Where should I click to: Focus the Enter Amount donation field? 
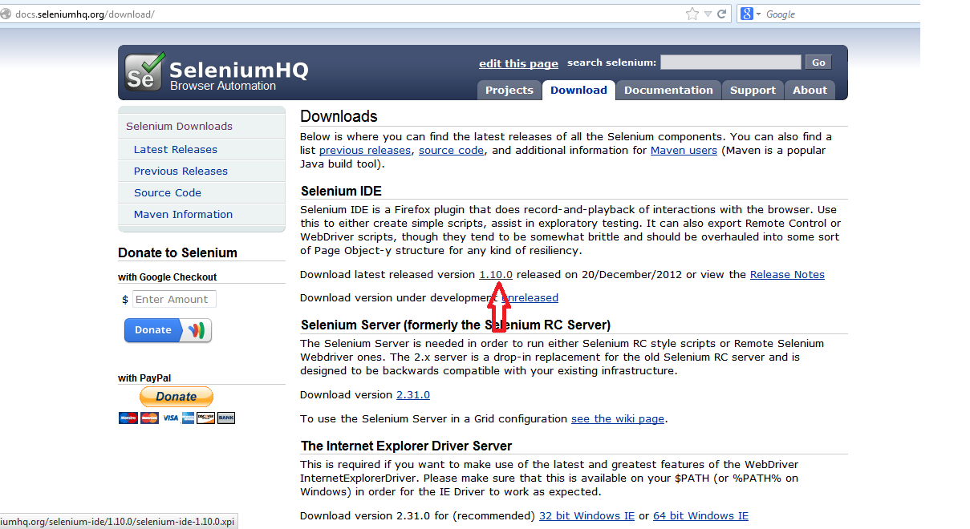pyautogui.click(x=174, y=299)
